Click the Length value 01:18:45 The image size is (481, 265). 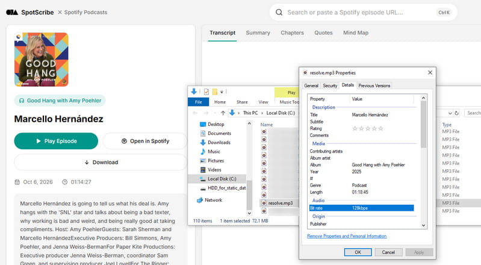[x=360, y=192]
